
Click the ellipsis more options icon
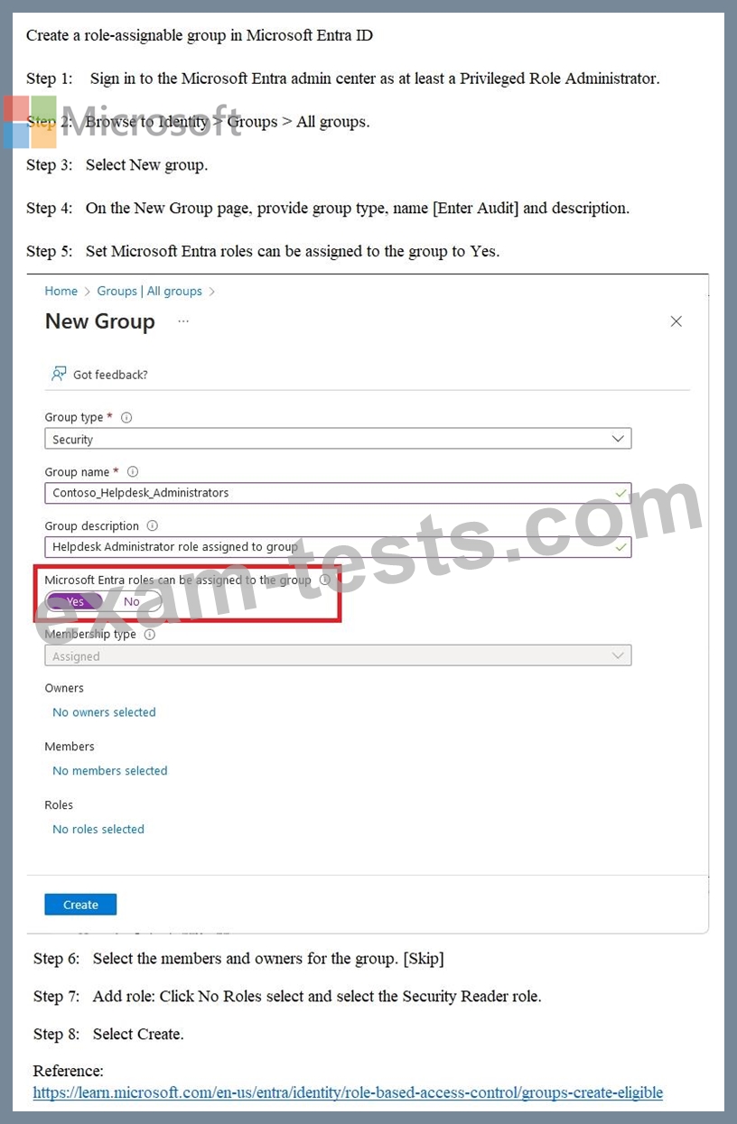pyautogui.click(x=183, y=321)
